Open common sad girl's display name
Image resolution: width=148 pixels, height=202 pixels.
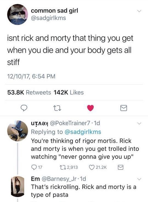pos(55,11)
